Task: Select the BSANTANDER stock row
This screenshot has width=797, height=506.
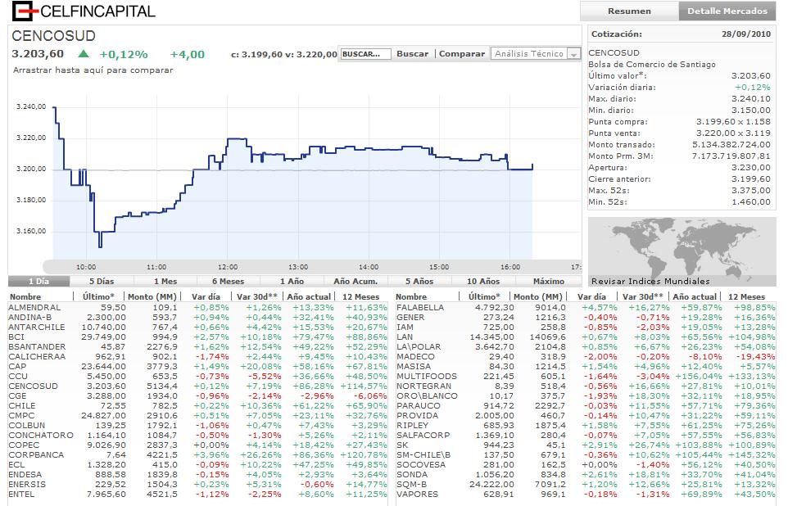Action: [197, 346]
